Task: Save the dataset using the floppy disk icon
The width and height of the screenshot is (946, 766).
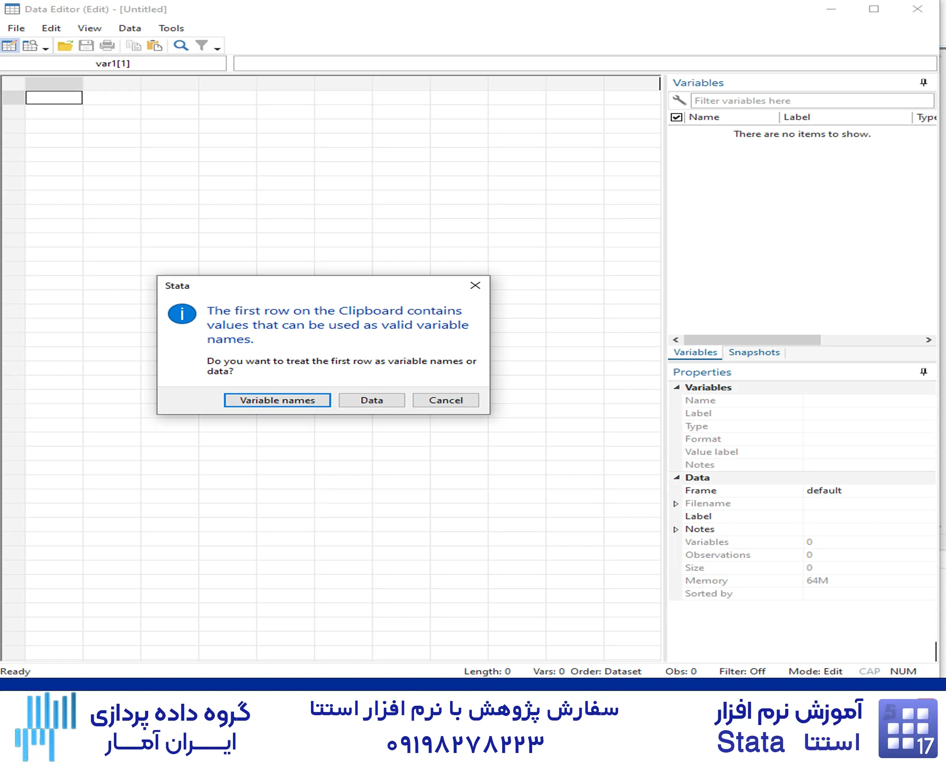Action: point(87,45)
